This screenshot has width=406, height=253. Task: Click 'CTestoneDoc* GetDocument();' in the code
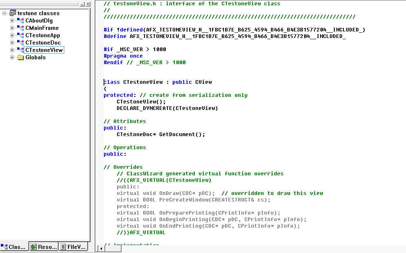click(x=160, y=134)
